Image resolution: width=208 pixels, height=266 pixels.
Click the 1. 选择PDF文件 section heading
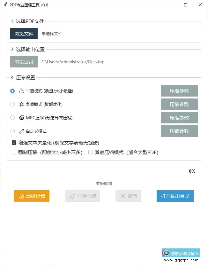[27, 21]
